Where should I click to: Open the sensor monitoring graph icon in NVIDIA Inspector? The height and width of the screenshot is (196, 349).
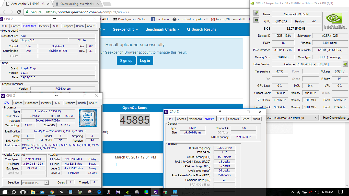256,20
